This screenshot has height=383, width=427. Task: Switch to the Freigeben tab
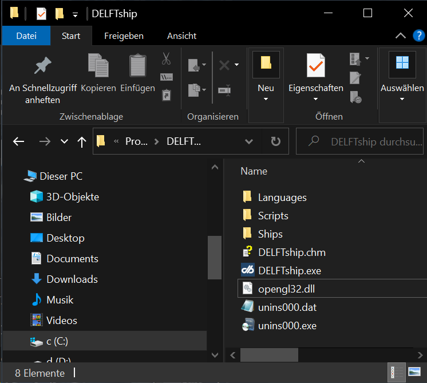[124, 35]
